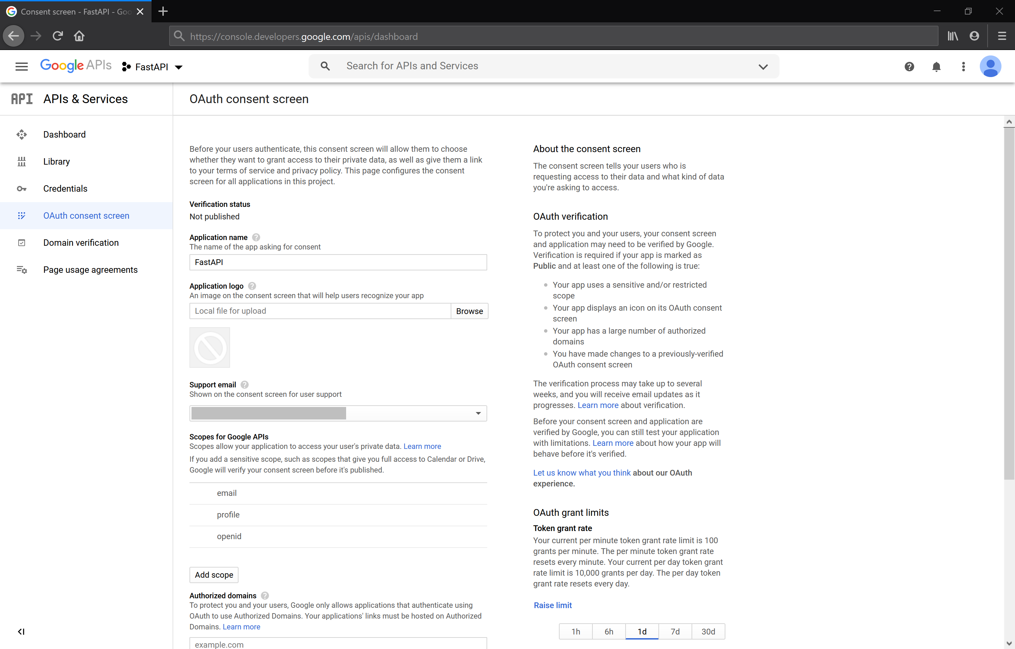Click the Raise limit link
This screenshot has width=1015, height=649.
552,605
